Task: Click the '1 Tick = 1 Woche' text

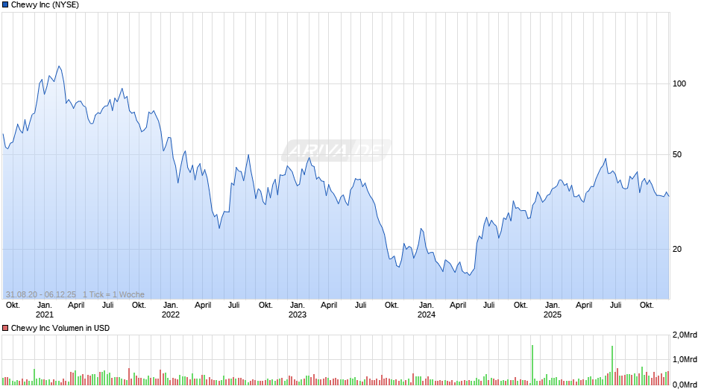Action: coord(113,294)
